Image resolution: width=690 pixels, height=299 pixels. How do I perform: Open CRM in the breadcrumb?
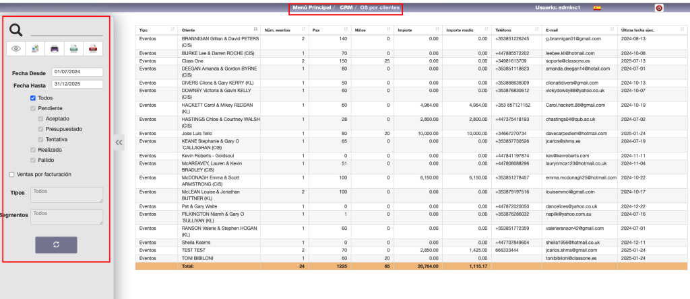click(x=346, y=7)
